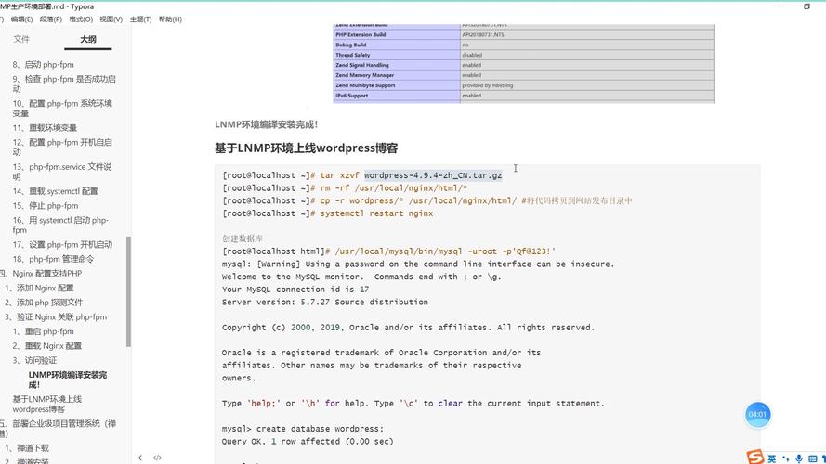Click the paragraph LNMP环境编译安装完成!
826x464 pixels.
tap(266, 124)
